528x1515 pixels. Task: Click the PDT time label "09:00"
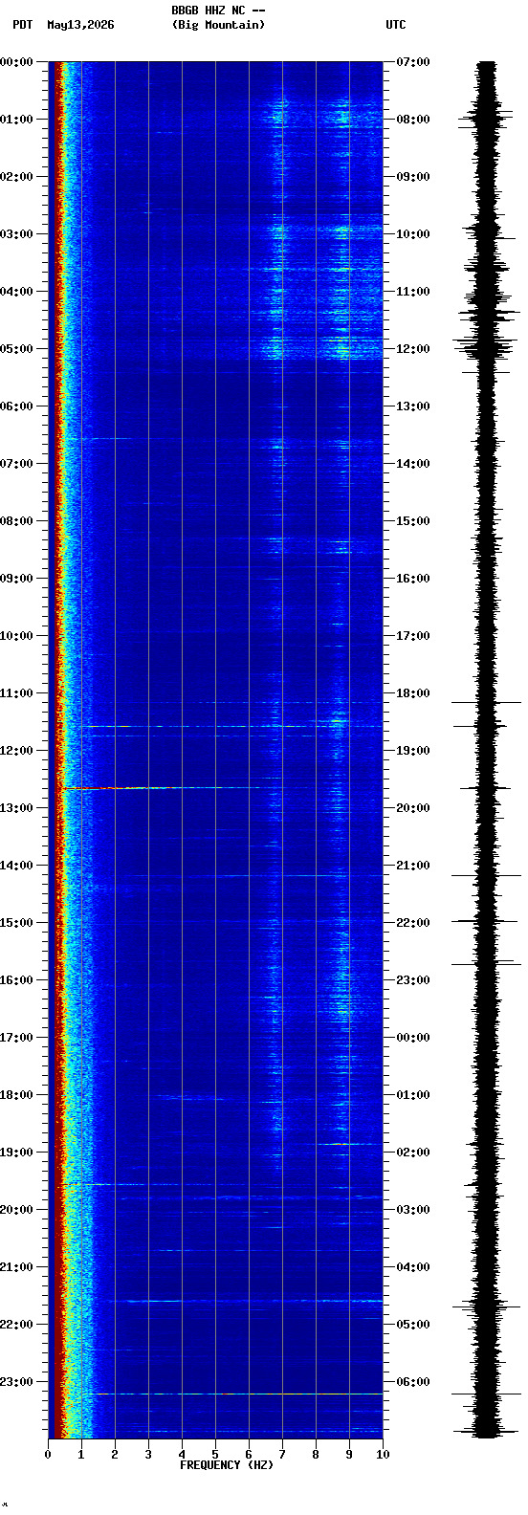(x=17, y=579)
